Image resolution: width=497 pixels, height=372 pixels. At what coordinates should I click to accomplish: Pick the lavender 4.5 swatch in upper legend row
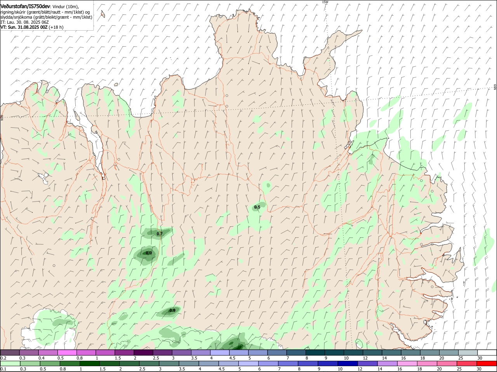click(x=239, y=352)
